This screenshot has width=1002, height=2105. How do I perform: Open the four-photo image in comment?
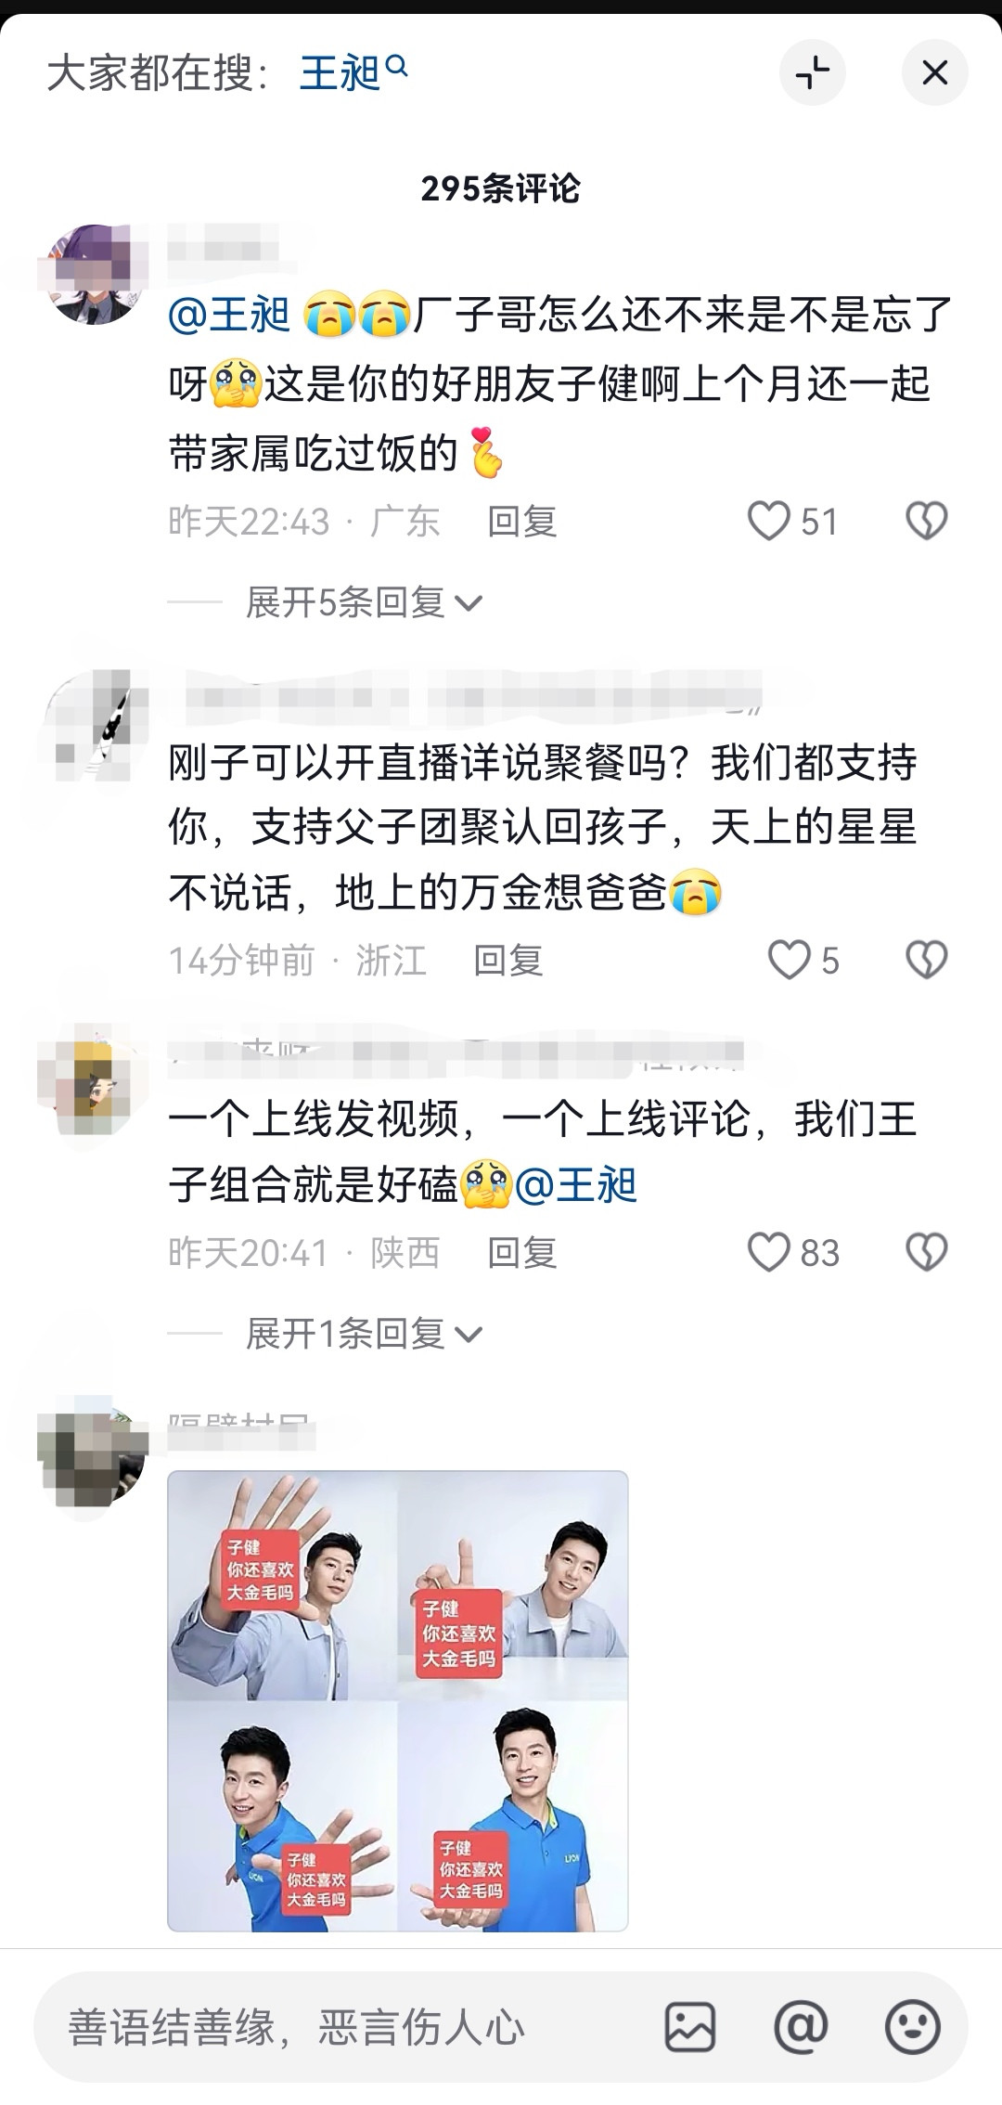398,1701
